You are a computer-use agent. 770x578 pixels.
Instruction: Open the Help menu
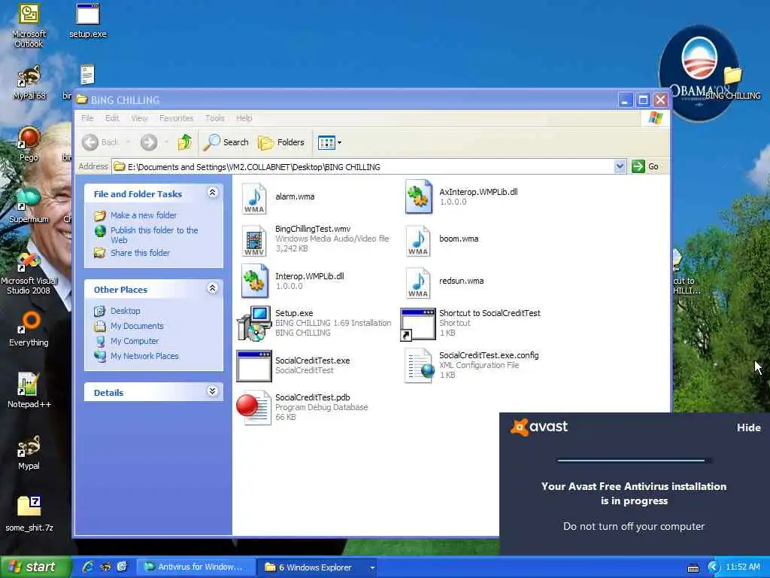[x=244, y=118]
